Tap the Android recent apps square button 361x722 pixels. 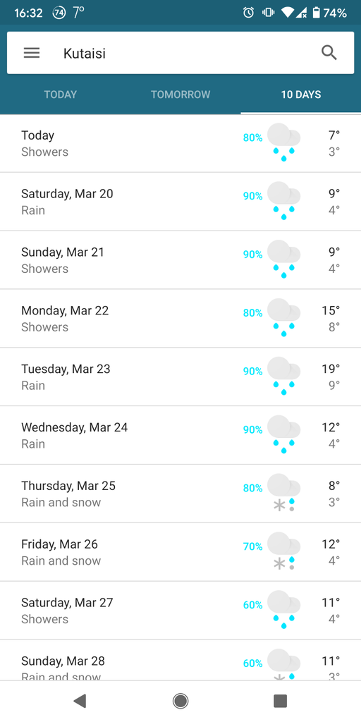(281, 701)
